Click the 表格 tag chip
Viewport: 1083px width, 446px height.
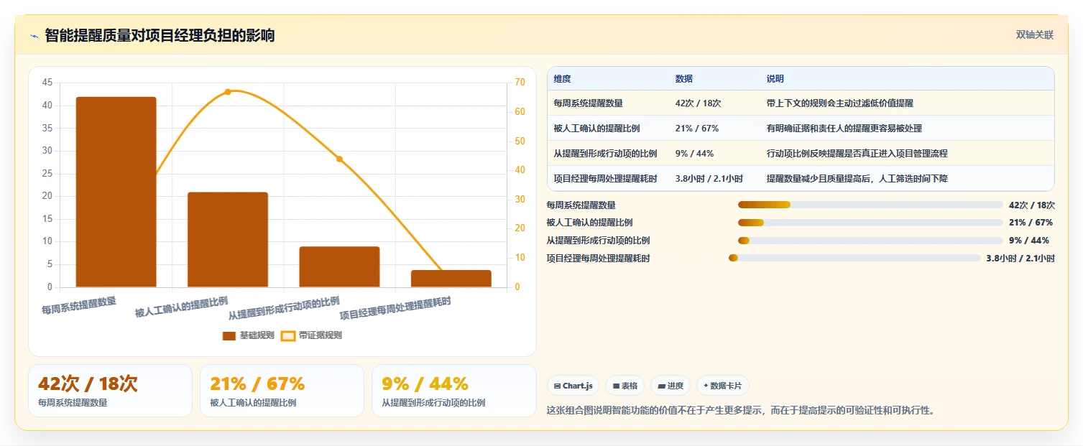tap(625, 386)
